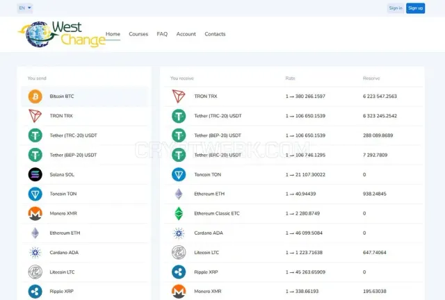Choose Ethereum ETH icon in You receive
The width and height of the screenshot is (445, 300).
click(179, 194)
